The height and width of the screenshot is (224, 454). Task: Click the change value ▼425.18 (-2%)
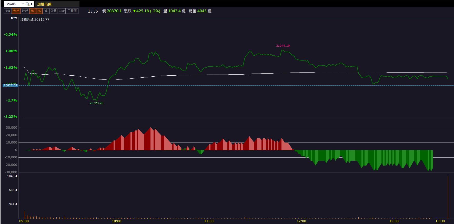coord(146,11)
